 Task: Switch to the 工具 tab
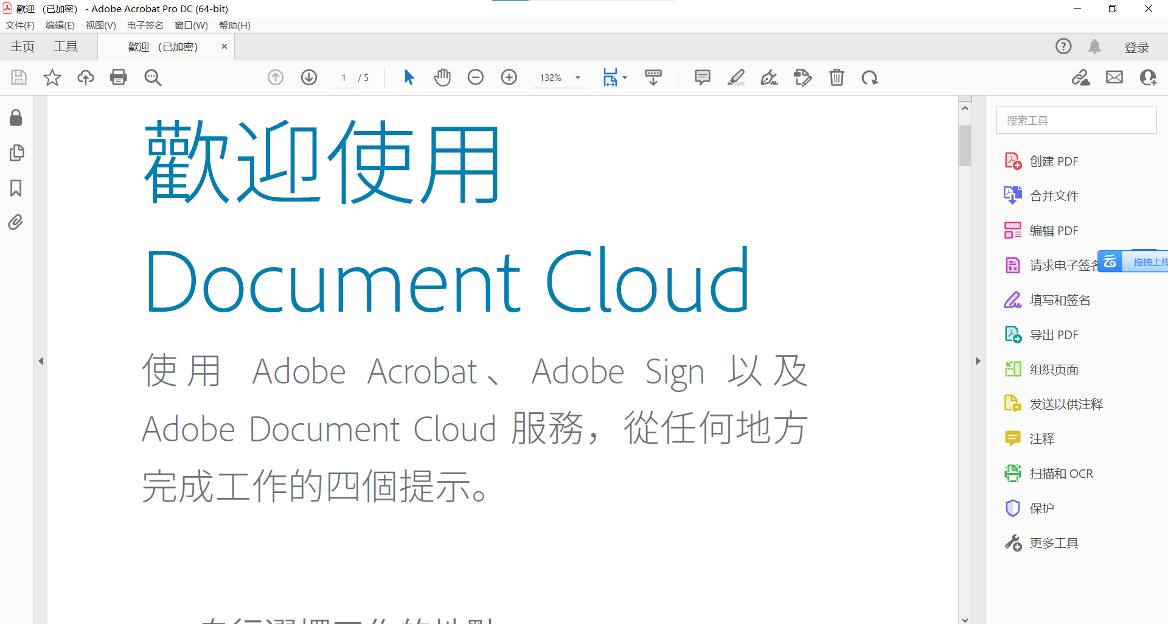66,47
